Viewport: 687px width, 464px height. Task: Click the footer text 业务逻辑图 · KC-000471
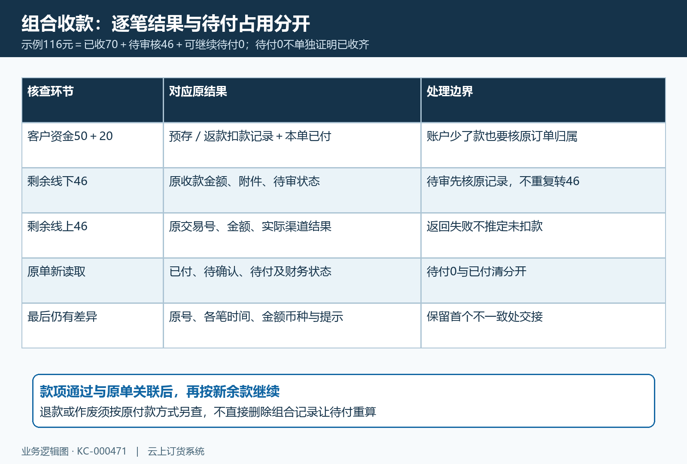click(74, 452)
